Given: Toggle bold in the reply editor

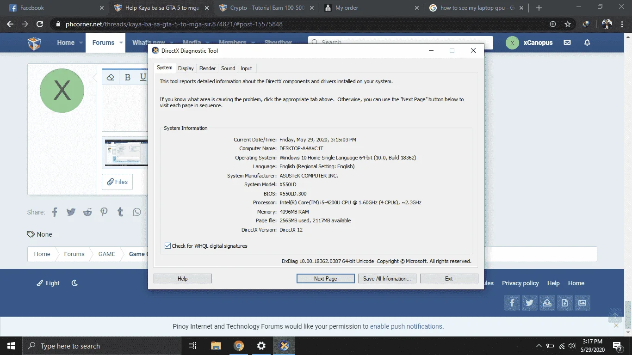Looking at the screenshot, I should click(128, 77).
